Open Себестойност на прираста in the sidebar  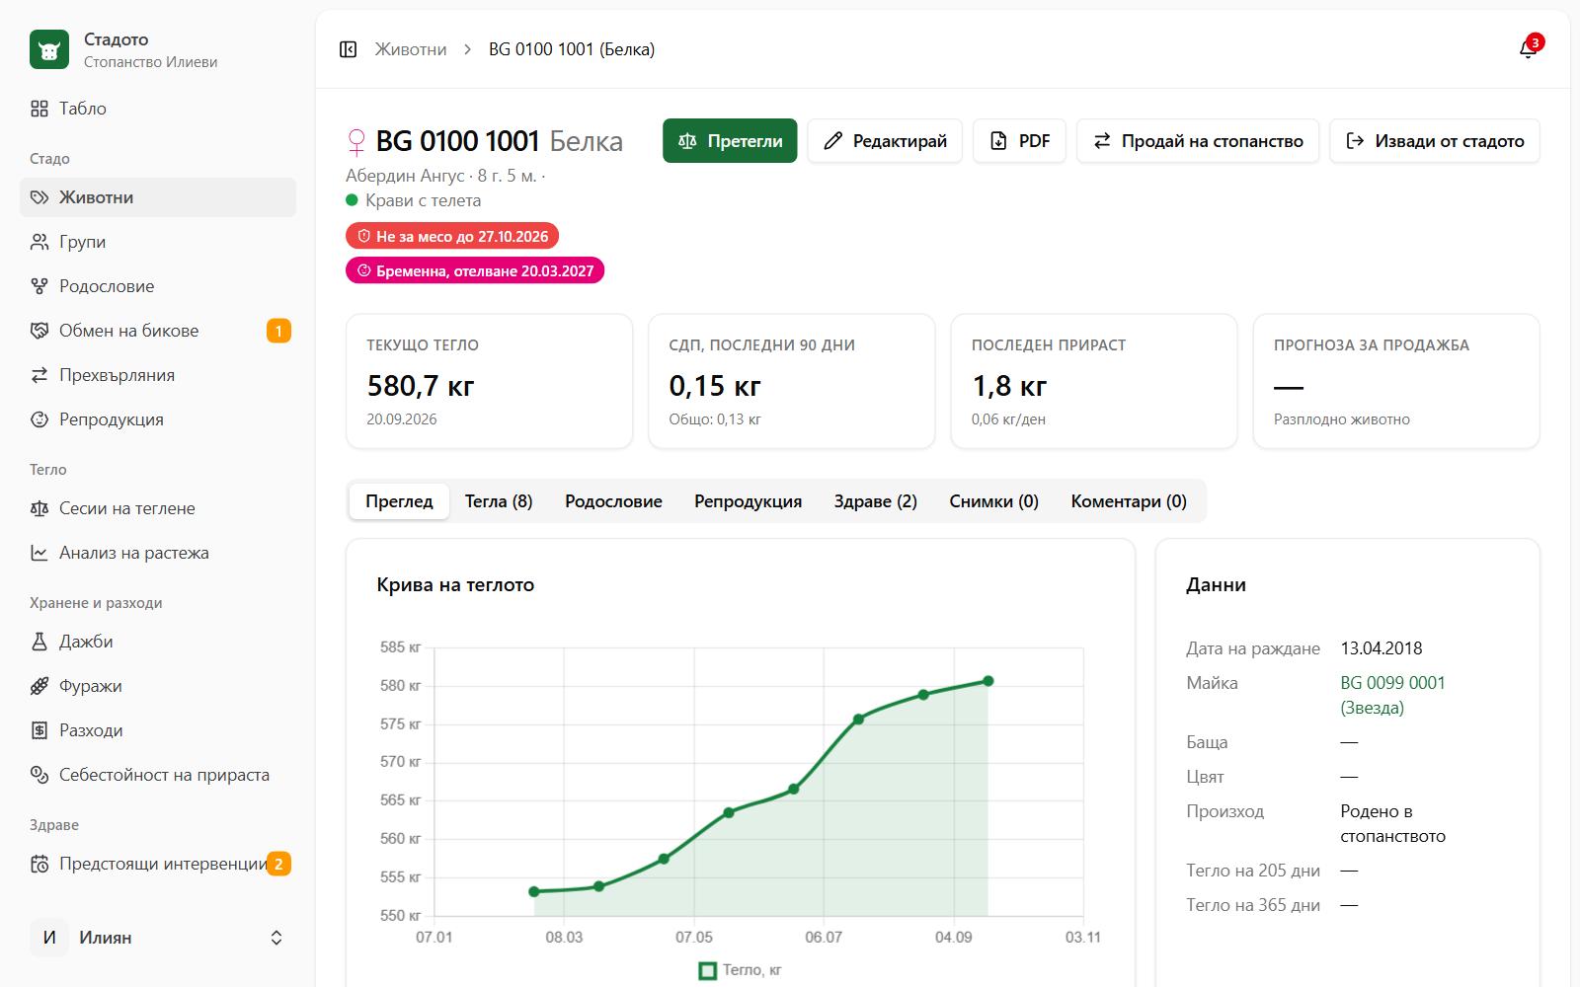(158, 775)
